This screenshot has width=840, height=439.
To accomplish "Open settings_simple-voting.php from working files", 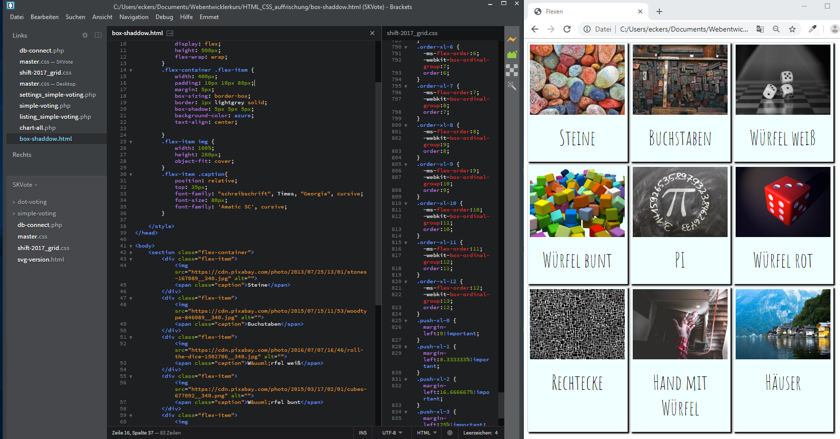I will [57, 95].
